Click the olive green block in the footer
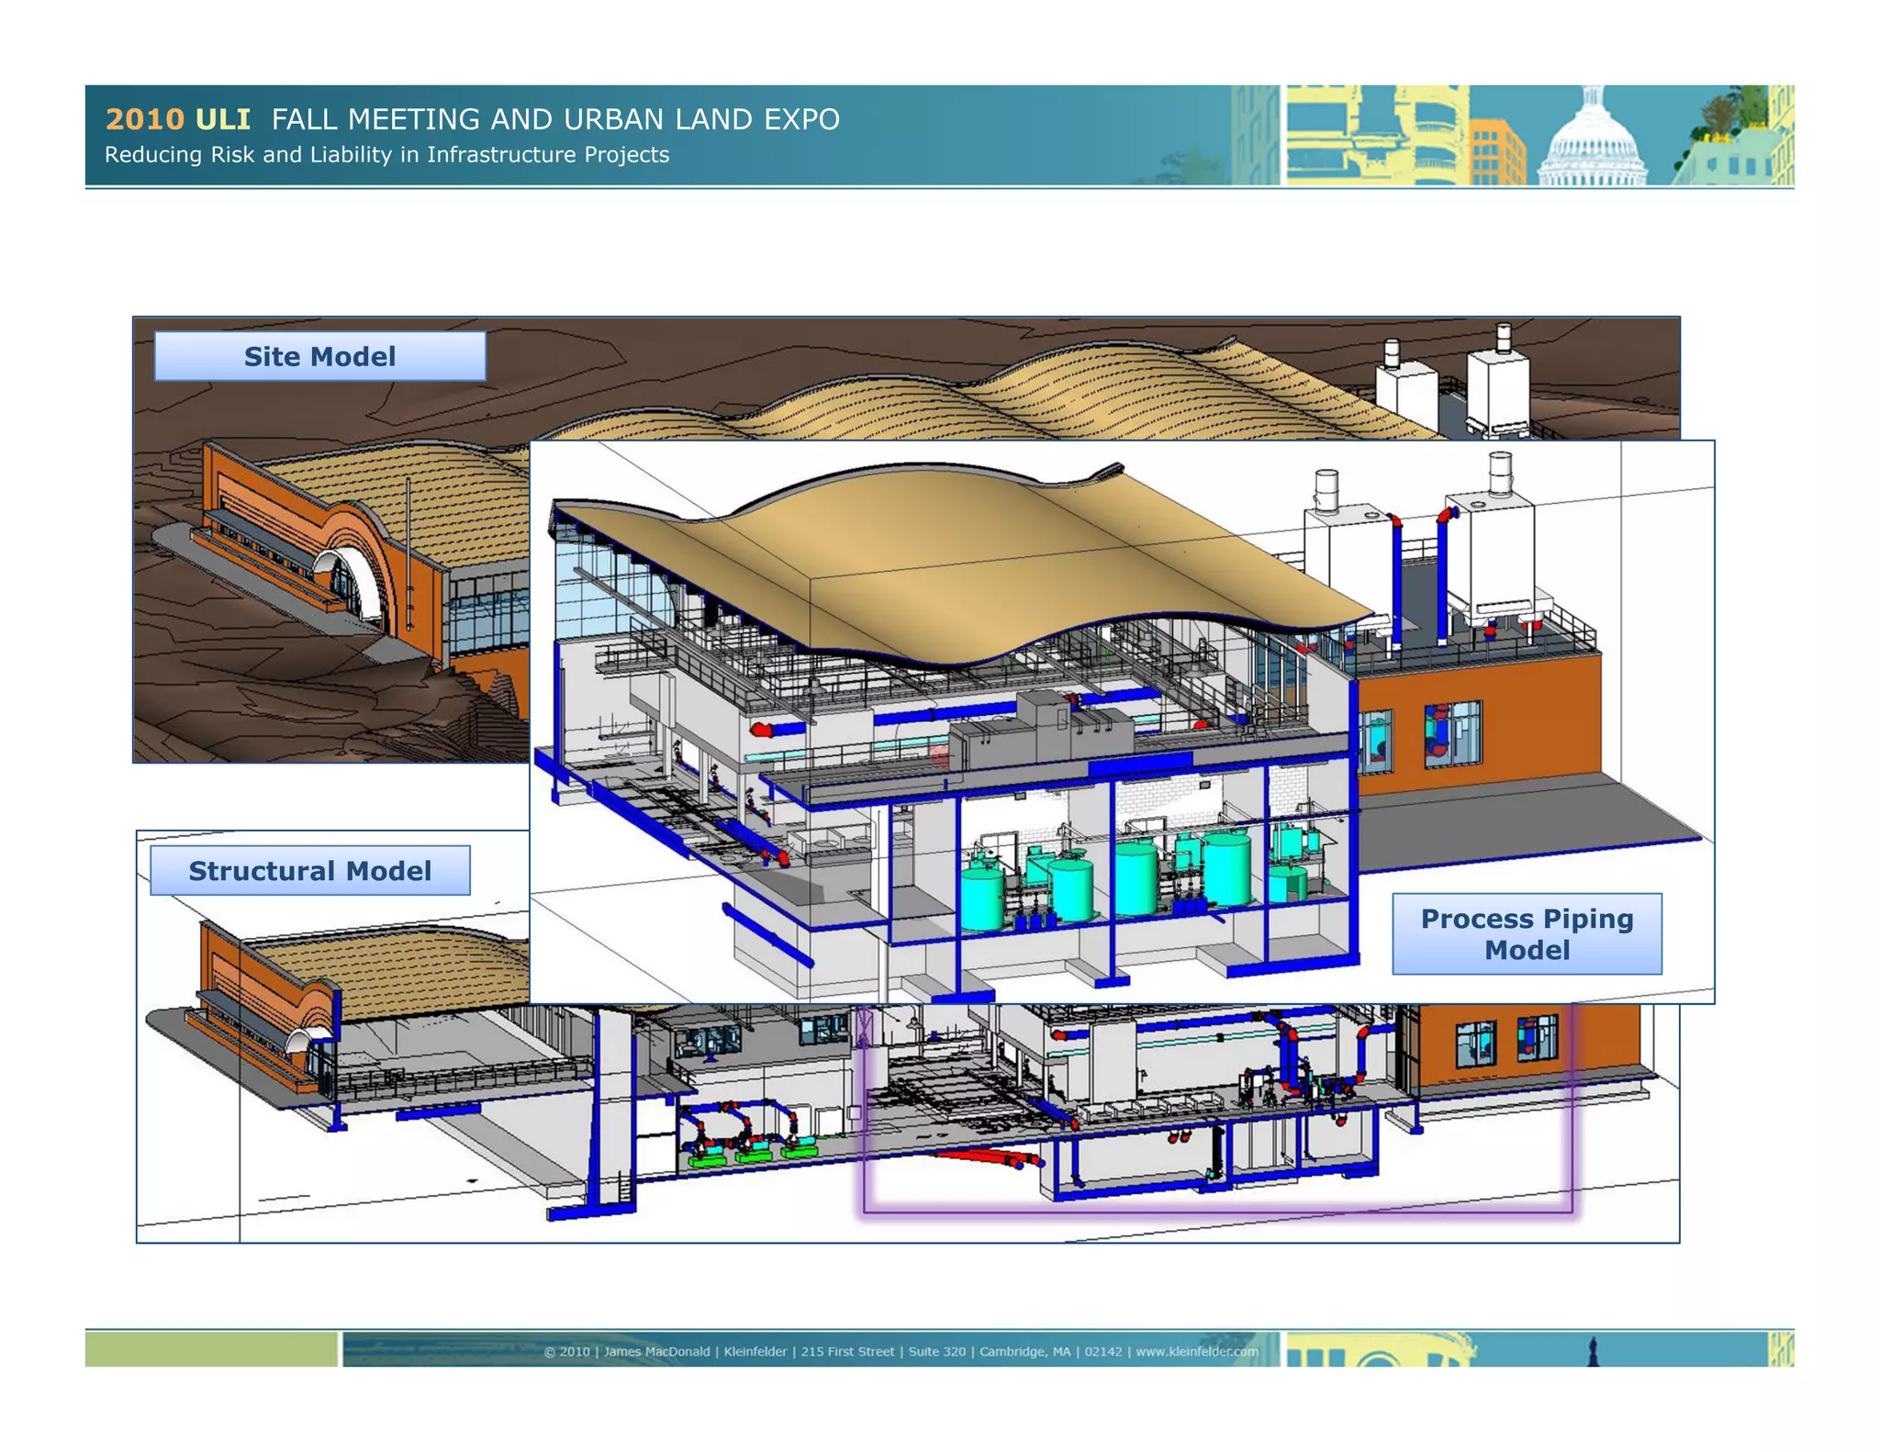Viewport: 1880px width, 1452px height. [x=211, y=1349]
